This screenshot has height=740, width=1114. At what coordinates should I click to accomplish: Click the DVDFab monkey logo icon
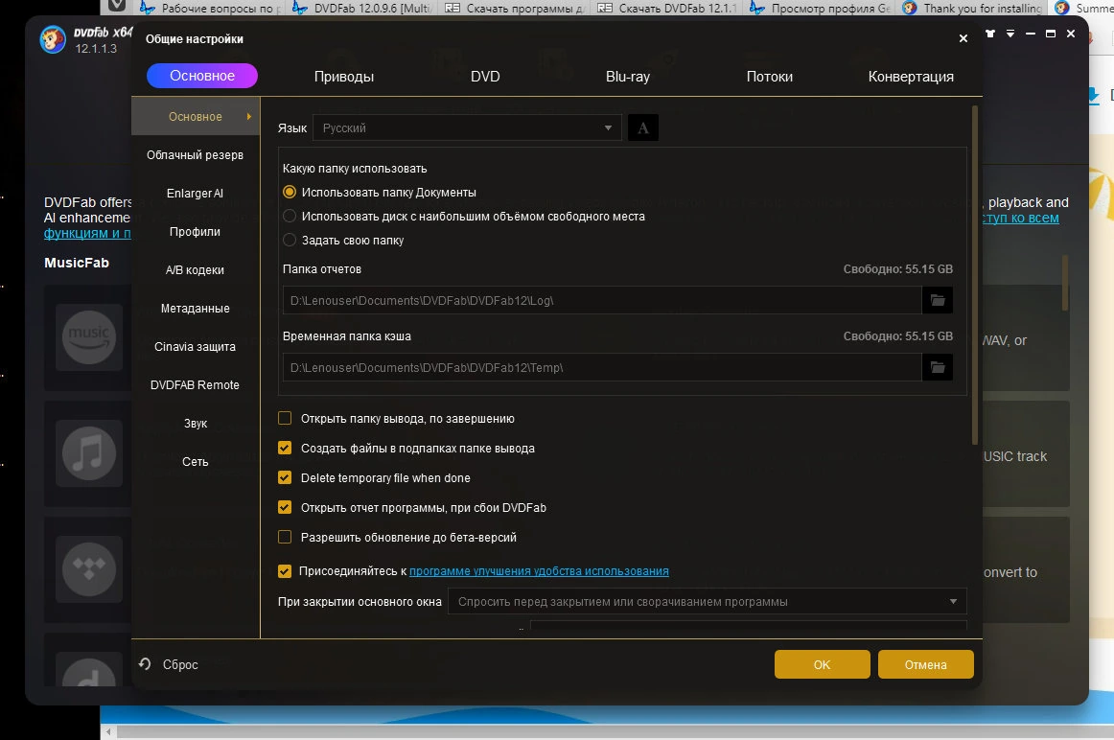(x=53, y=39)
